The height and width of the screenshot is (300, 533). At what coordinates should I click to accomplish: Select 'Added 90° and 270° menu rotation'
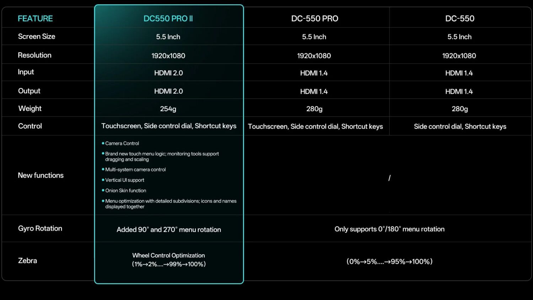pos(169,230)
